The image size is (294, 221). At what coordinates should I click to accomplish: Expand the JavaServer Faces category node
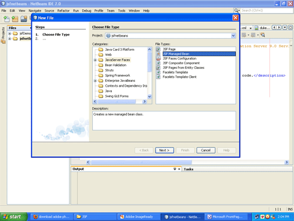pos(95,60)
